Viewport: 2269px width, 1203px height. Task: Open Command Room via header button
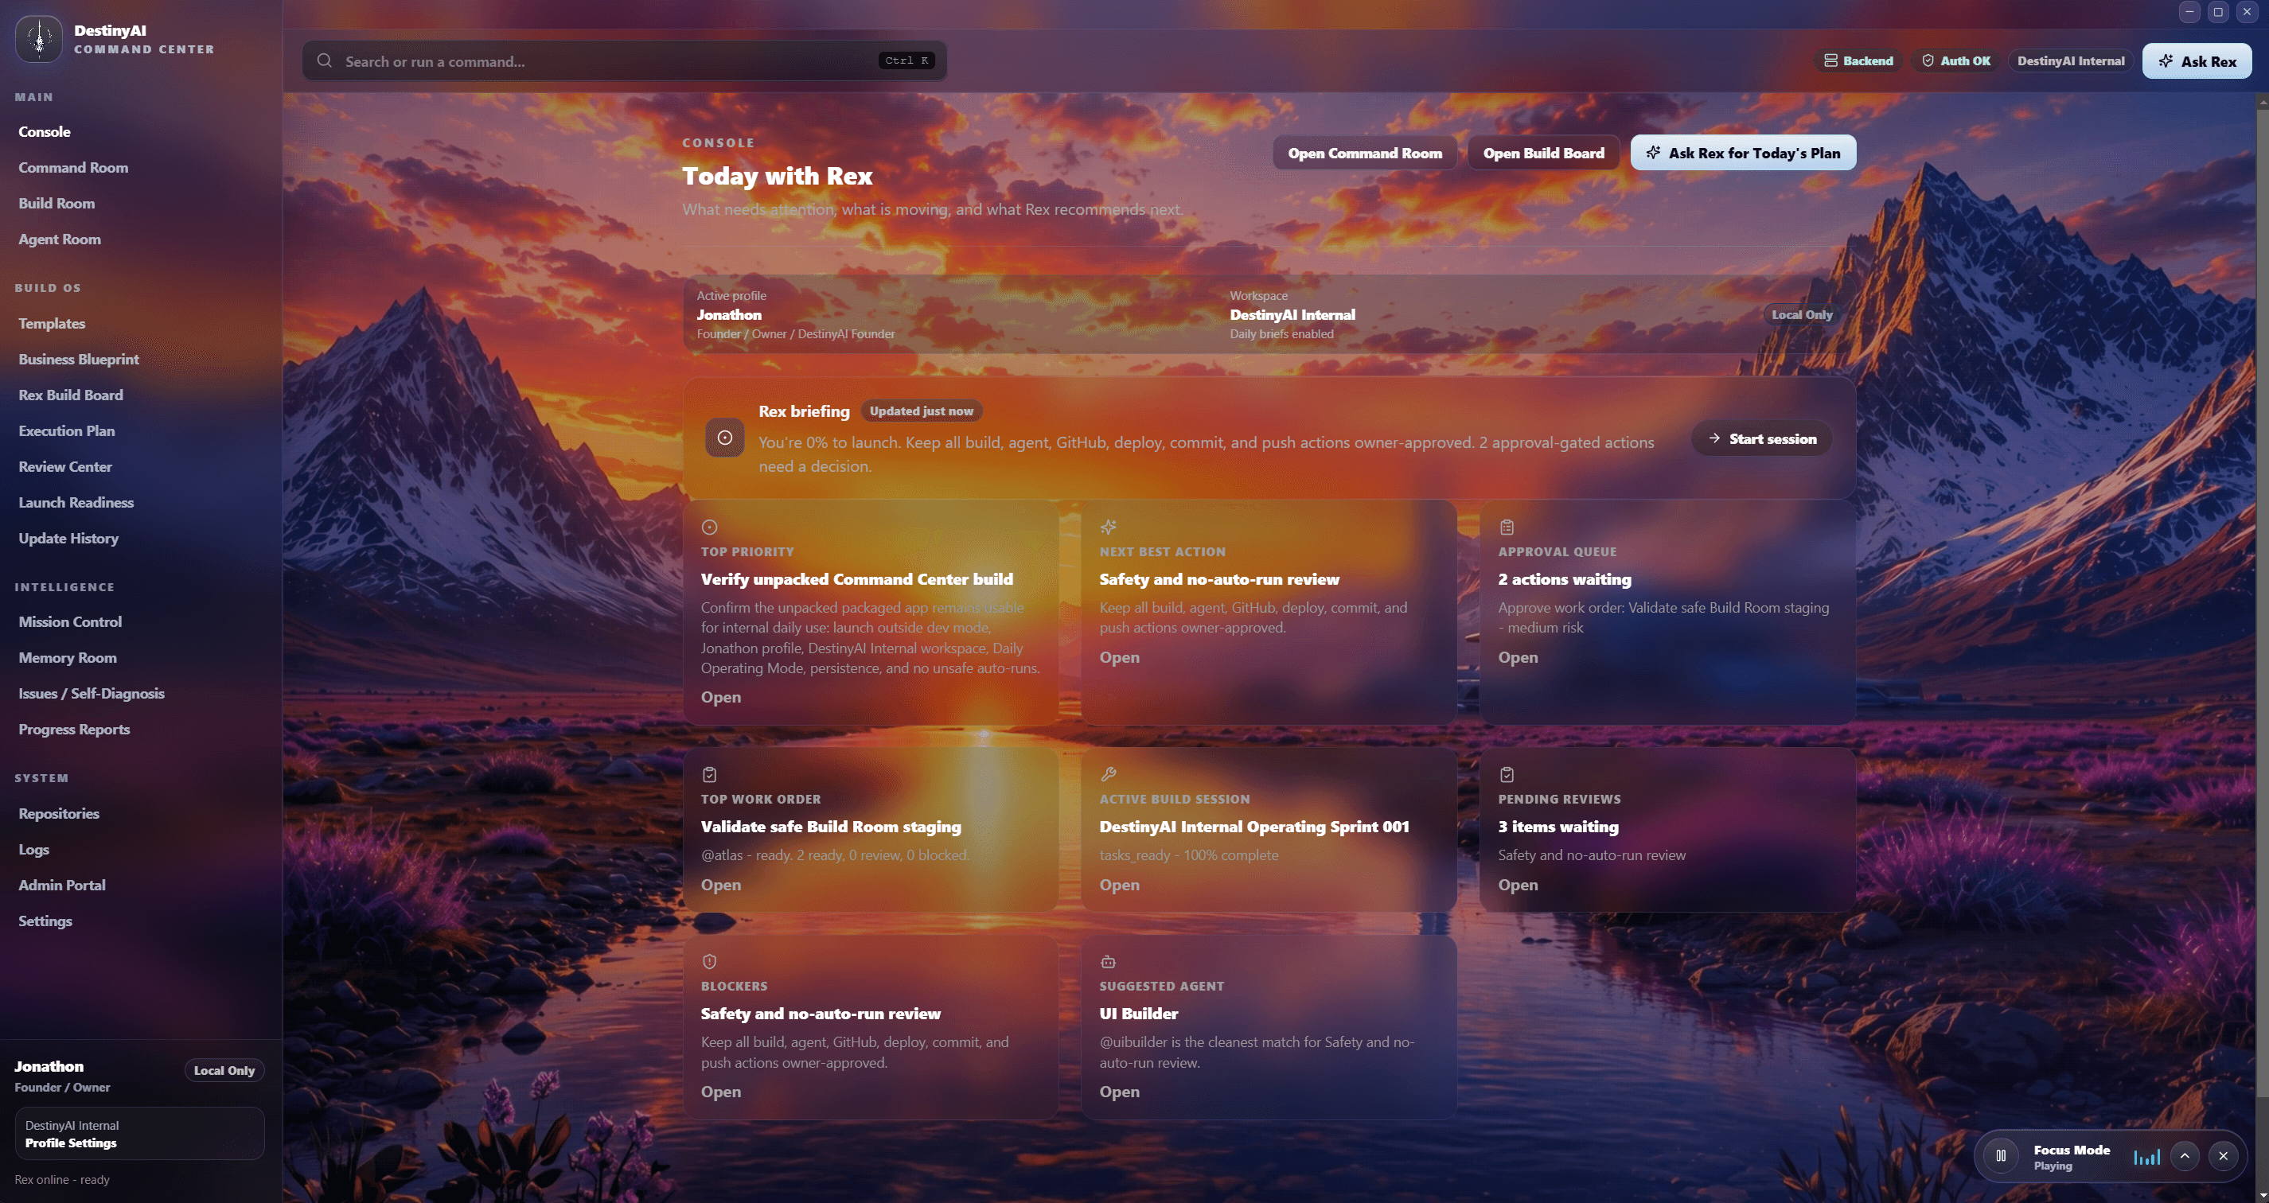tap(1364, 152)
